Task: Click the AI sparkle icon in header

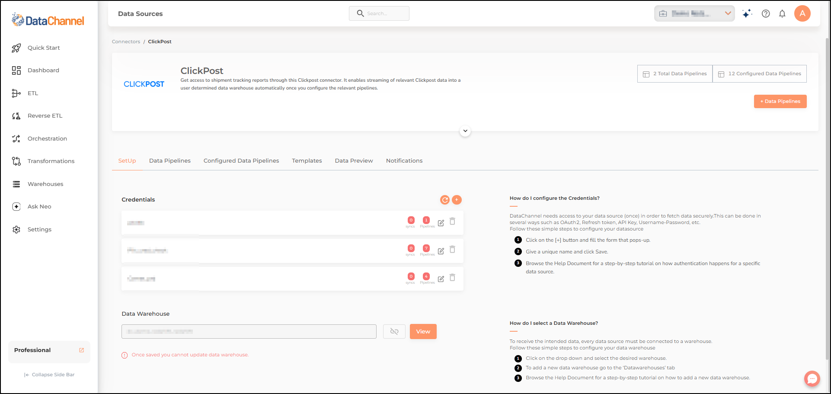Action: click(747, 13)
